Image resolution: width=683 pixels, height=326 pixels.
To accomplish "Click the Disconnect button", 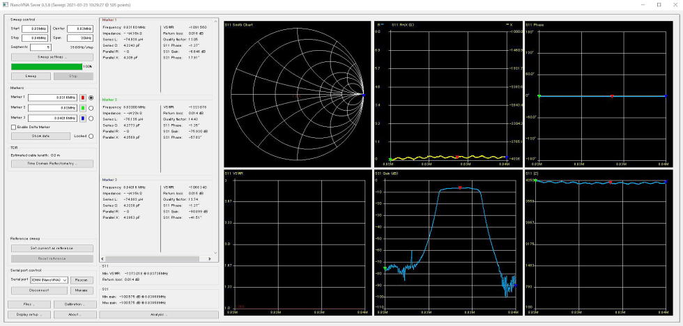I will 39,290.
